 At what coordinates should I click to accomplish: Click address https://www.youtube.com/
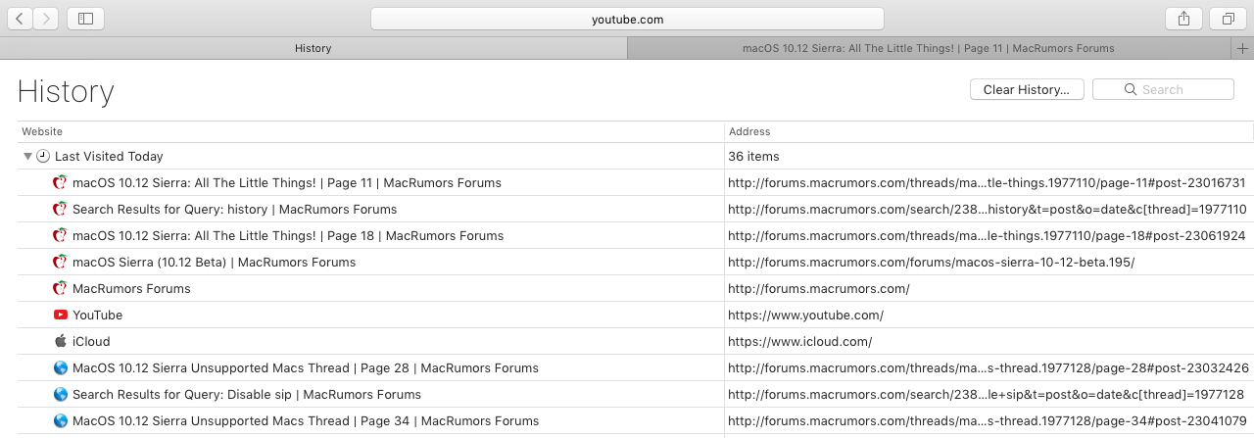coord(806,315)
